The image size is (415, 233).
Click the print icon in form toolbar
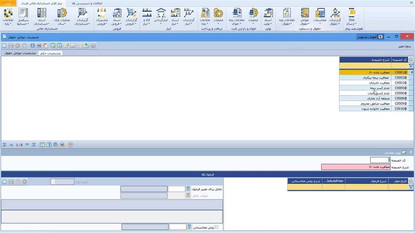click(39, 46)
